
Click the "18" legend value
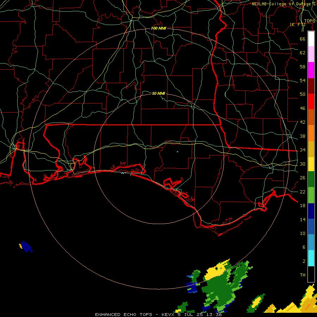(303, 206)
